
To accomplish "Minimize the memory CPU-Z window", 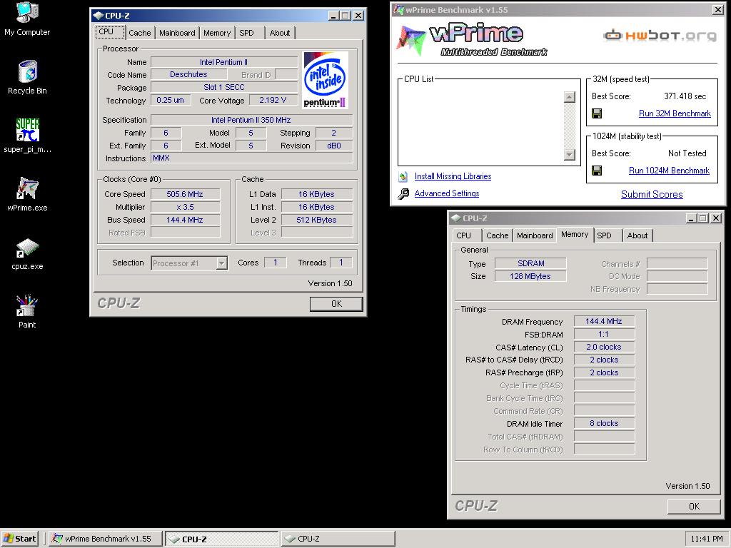I will 691,218.
